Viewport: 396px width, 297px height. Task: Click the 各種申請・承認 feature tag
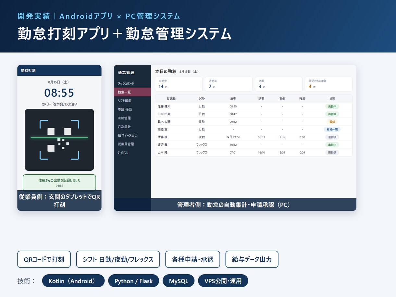pyautogui.click(x=193, y=259)
